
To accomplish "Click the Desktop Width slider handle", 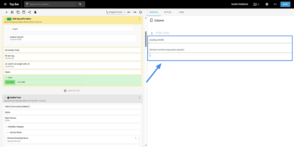I will [x=150, y=43].
